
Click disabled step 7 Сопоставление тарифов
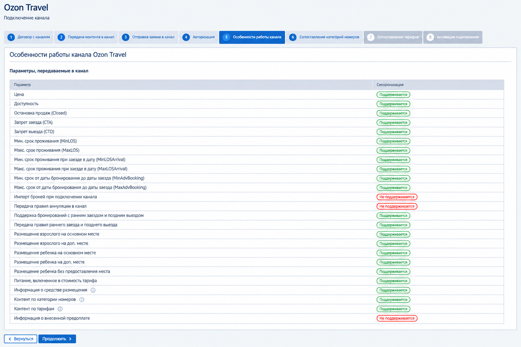(393, 37)
